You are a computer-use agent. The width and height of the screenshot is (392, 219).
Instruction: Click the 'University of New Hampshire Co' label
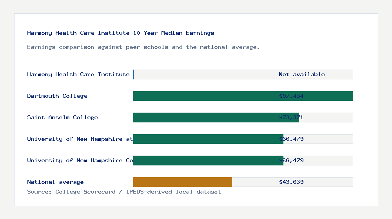click(x=80, y=160)
